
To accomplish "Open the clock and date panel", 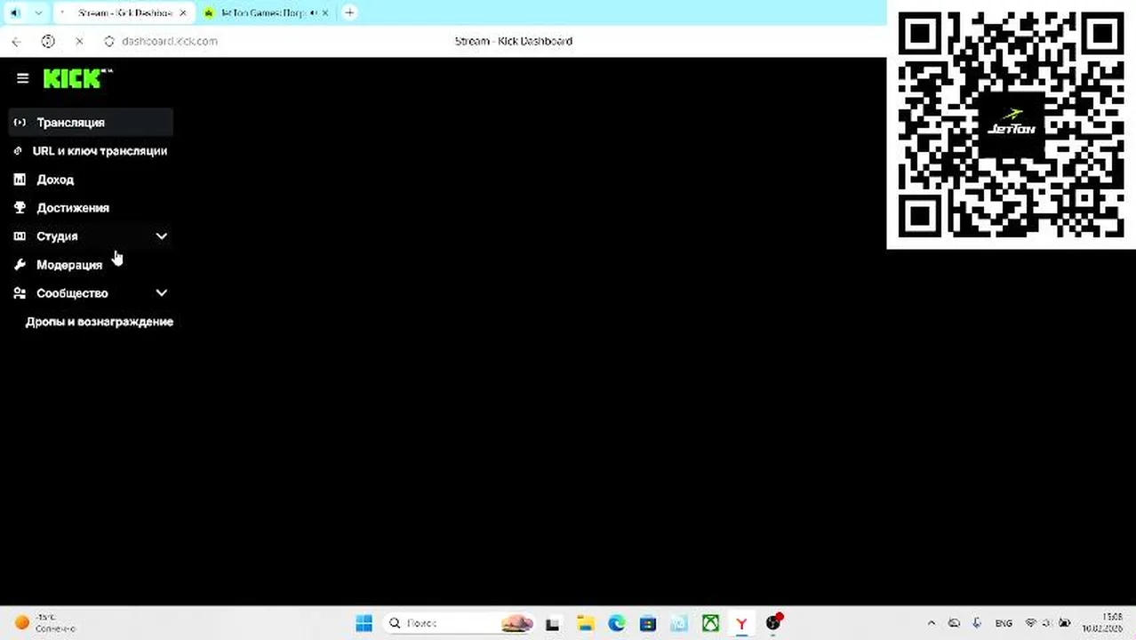I will (1102, 623).
